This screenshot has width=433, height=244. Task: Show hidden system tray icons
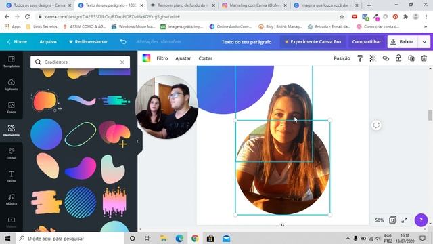[348, 238]
